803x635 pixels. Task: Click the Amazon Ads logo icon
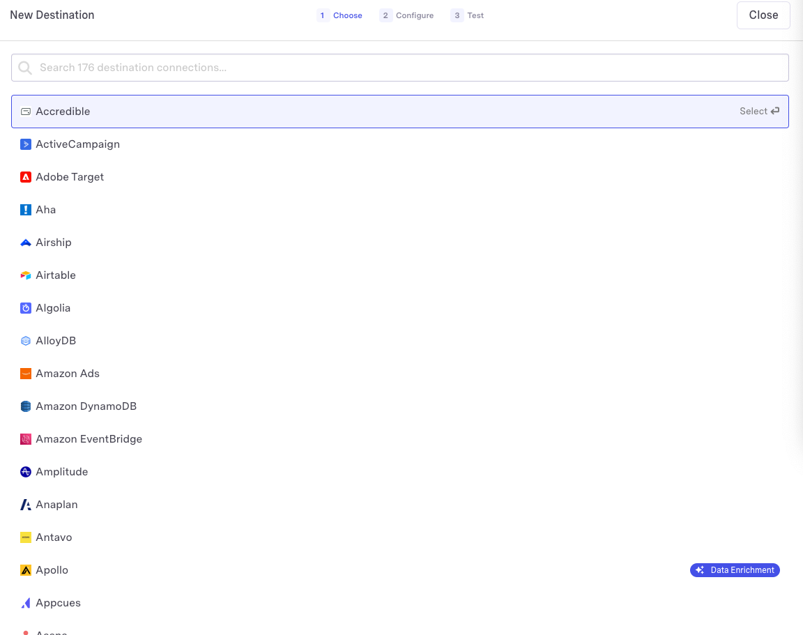(x=26, y=374)
